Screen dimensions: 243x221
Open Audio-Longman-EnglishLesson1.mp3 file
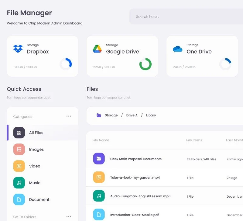(x=140, y=196)
